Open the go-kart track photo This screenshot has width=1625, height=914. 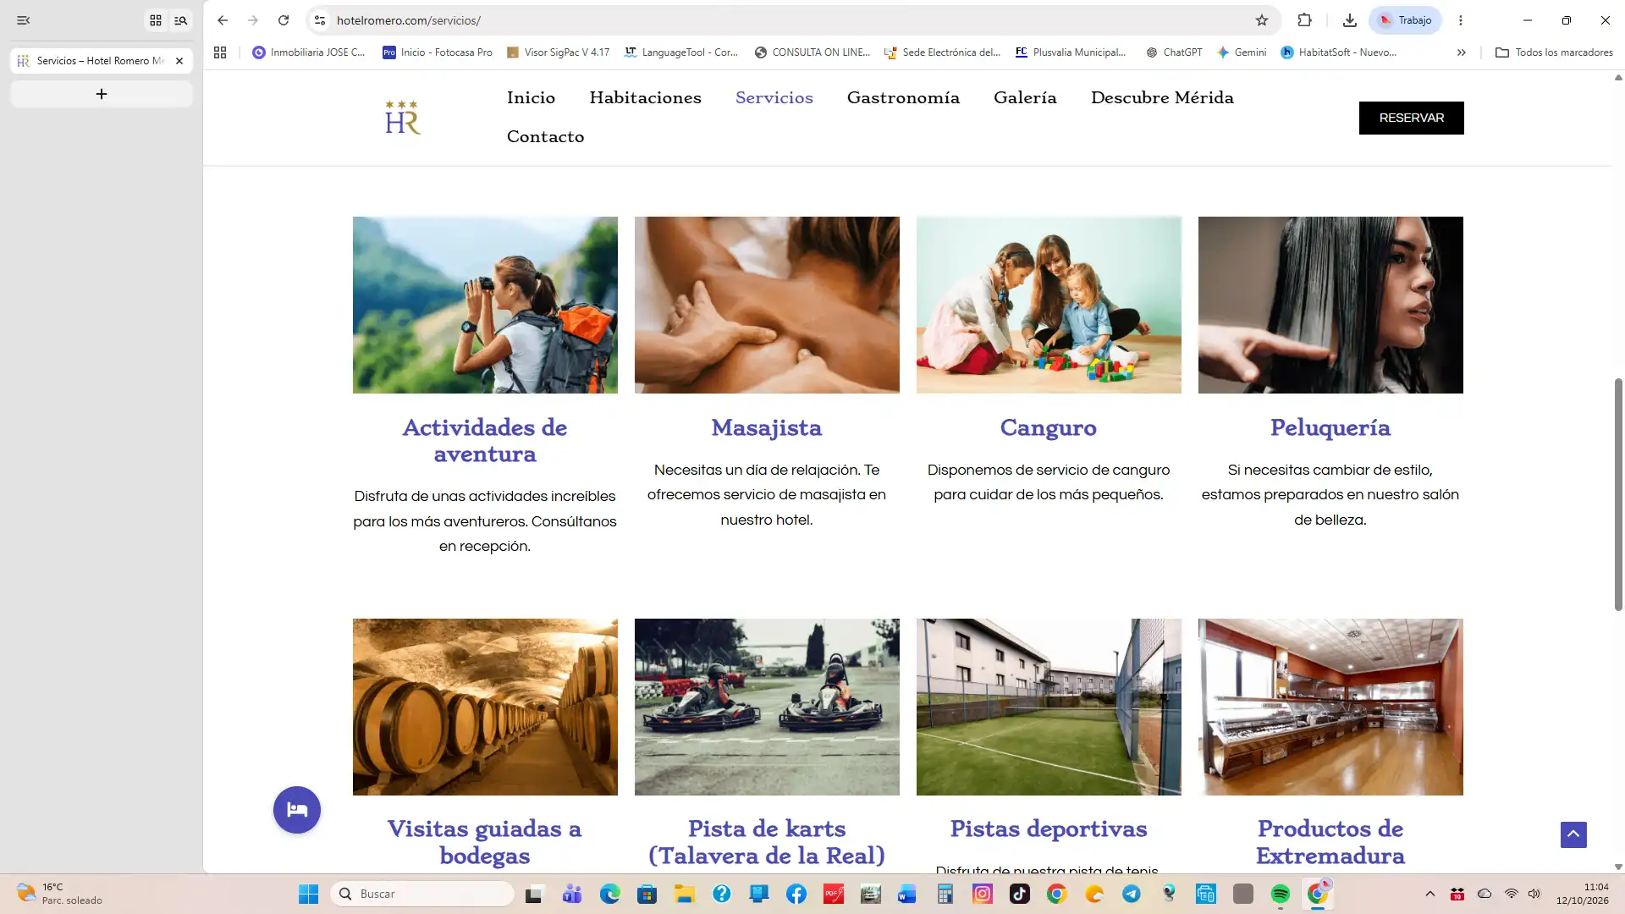coord(767,707)
